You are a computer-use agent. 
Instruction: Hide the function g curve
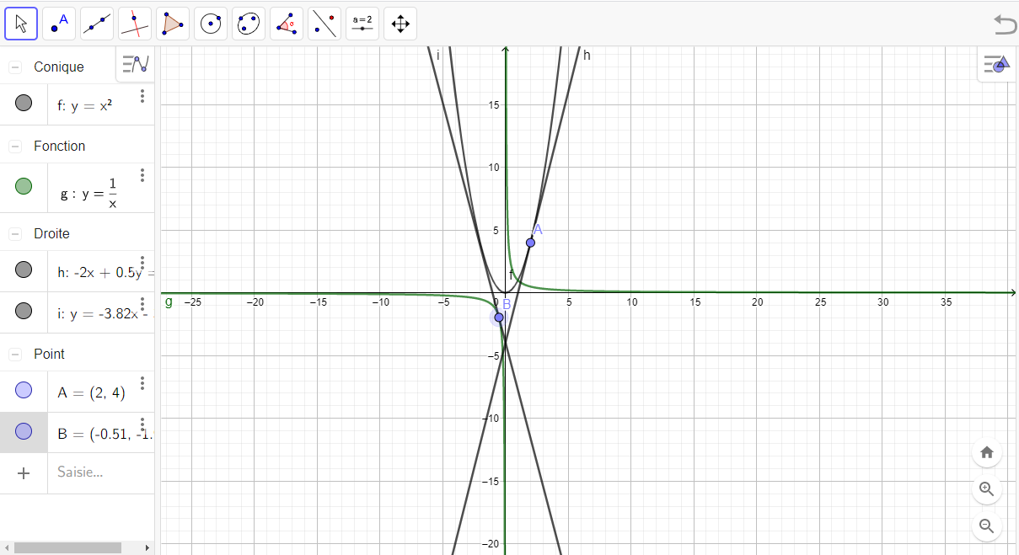pos(24,186)
